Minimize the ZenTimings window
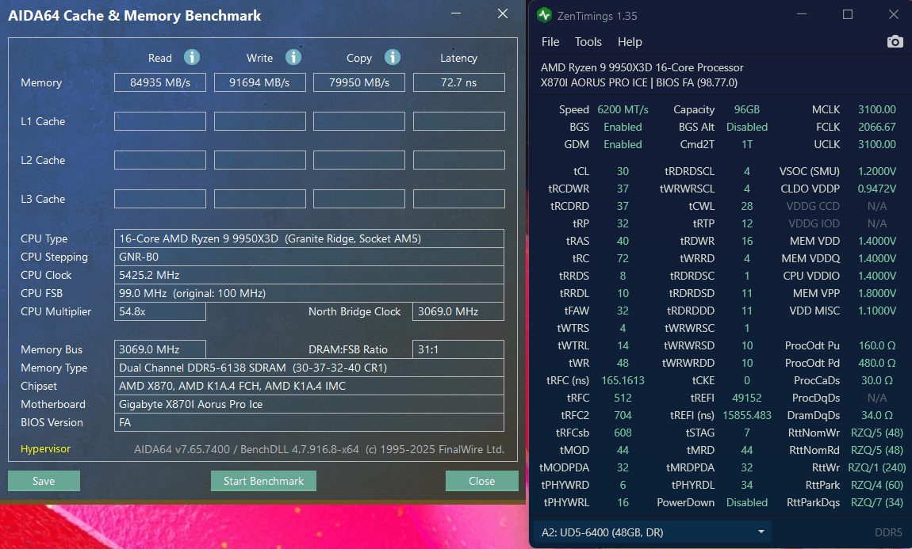Screen dimensions: 912x549 [x=802, y=14]
